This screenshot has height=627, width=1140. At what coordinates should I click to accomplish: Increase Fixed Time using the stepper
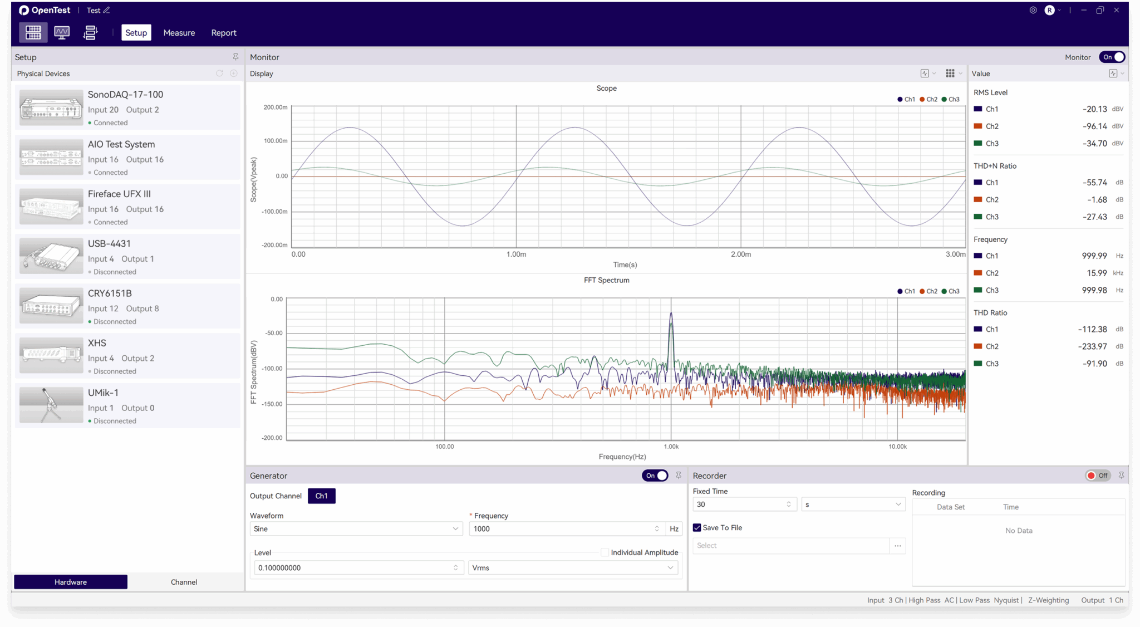tap(788, 502)
